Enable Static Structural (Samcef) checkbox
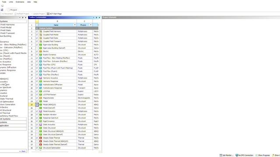The height and width of the screenshot is (157, 280). 37,135
